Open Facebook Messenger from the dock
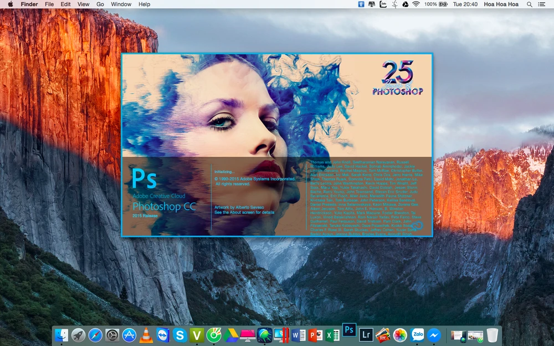Image resolution: width=554 pixels, height=346 pixels. [x=434, y=335]
